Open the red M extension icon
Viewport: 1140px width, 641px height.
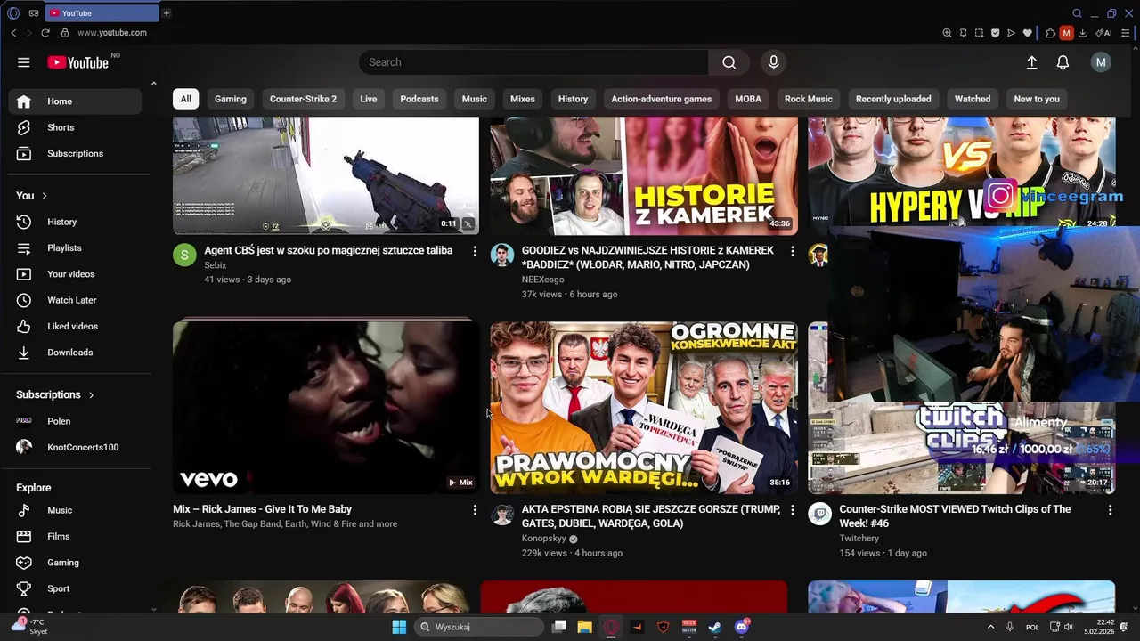tap(1066, 33)
